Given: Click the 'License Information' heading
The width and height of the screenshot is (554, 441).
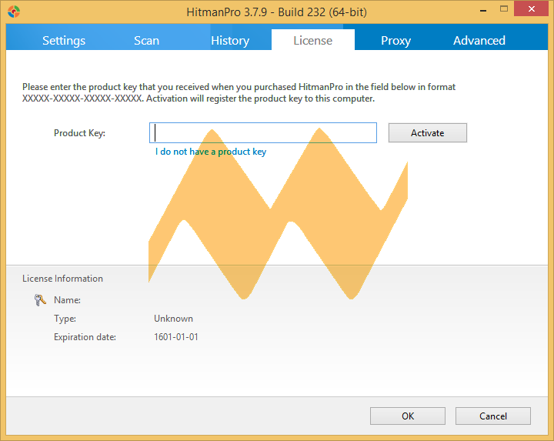Looking at the screenshot, I should 62,279.
